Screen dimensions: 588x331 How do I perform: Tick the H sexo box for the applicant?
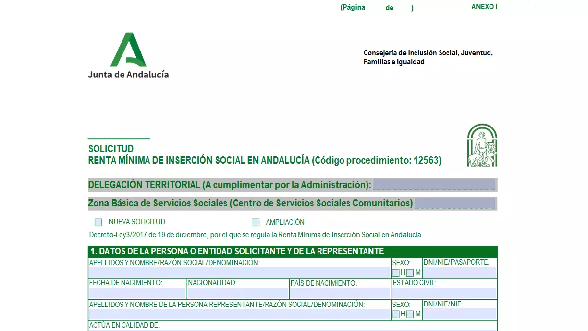click(x=395, y=273)
